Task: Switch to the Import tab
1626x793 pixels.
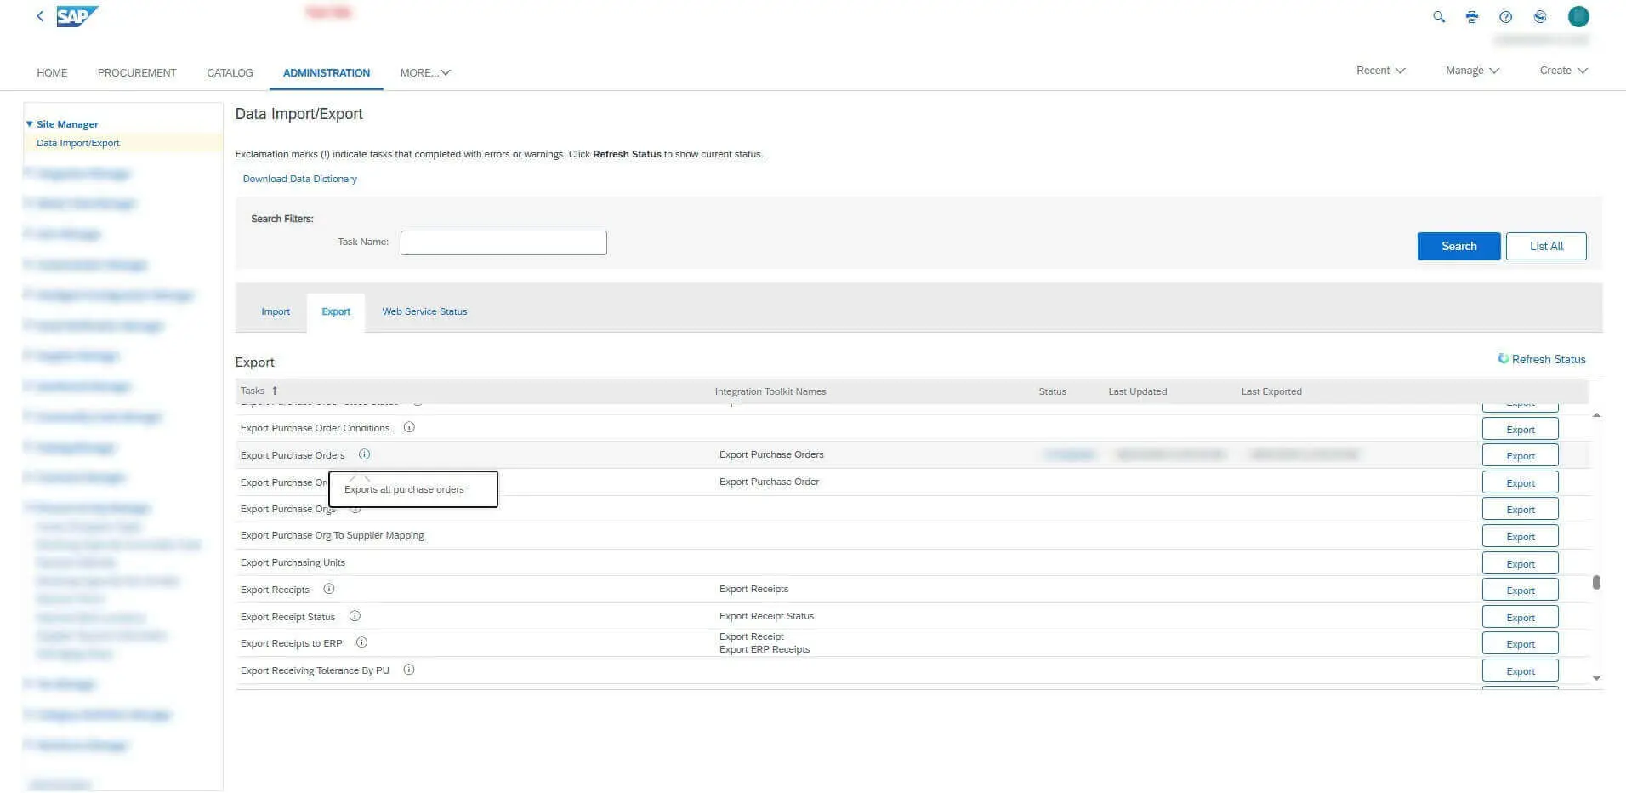Action: (276, 311)
